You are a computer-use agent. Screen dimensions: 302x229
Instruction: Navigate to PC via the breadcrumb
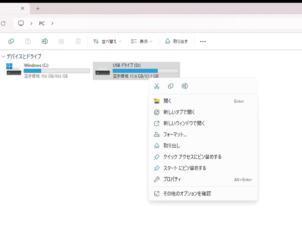42,23
